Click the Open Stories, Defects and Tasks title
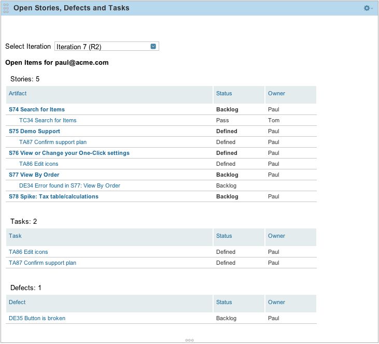Viewport: 379px width, 344px height. (x=72, y=8)
